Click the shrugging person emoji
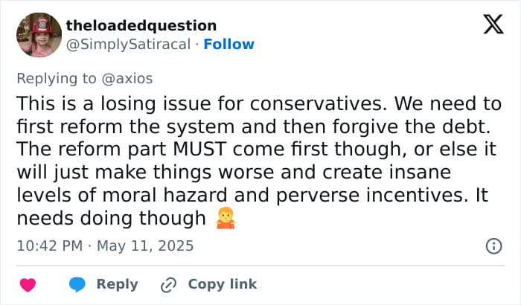Screen dimensions: 521x305 [226, 218]
